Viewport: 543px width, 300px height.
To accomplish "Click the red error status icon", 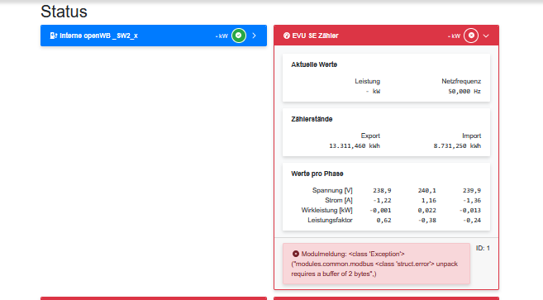I will pos(471,36).
